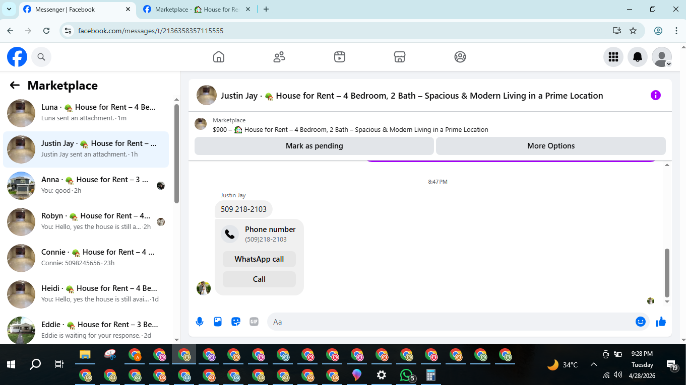Click the address bar URL
The image size is (686, 385).
click(x=151, y=31)
